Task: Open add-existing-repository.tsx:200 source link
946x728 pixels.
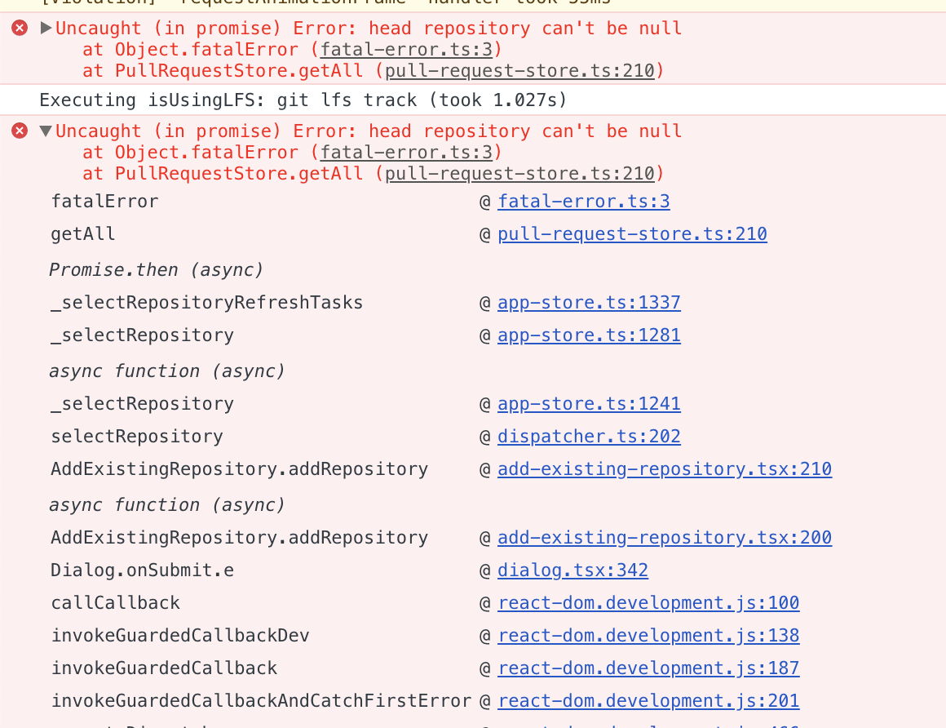Action: pos(665,537)
